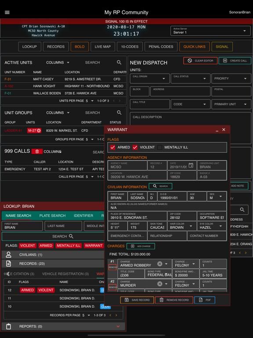Click Remove Record button
The width and height of the screenshot is (253, 338).
(174, 300)
